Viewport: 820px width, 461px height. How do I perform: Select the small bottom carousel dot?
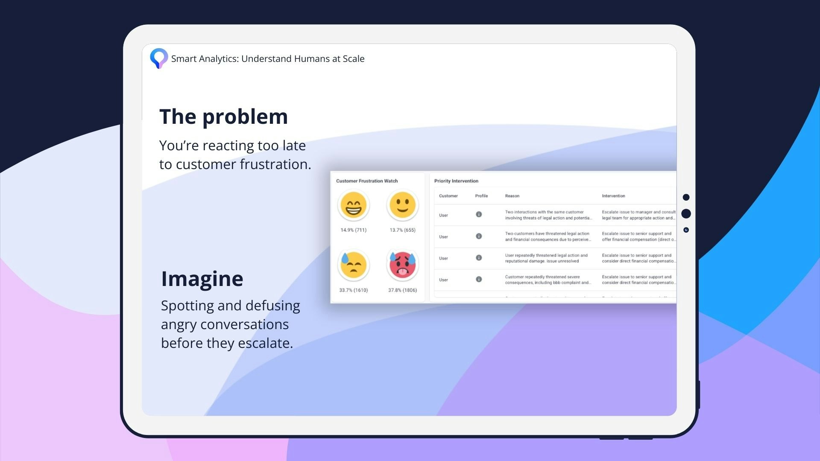[x=686, y=230]
